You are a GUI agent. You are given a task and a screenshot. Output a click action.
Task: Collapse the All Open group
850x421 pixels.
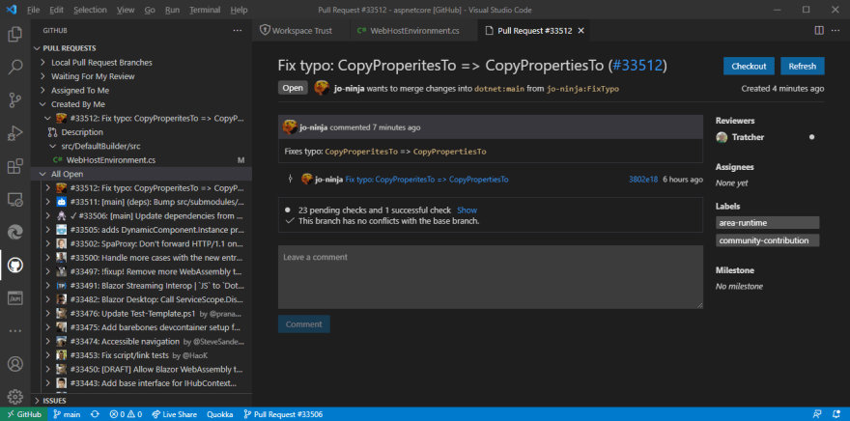[x=42, y=174]
